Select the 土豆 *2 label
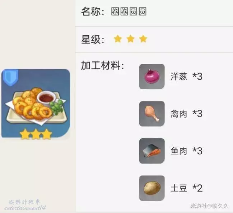Screen dimensions: 233x213 (186, 188)
